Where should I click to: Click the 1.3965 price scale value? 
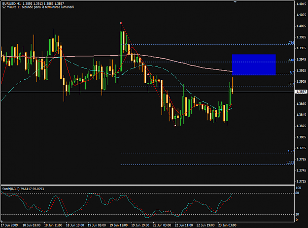click(x=301, y=48)
